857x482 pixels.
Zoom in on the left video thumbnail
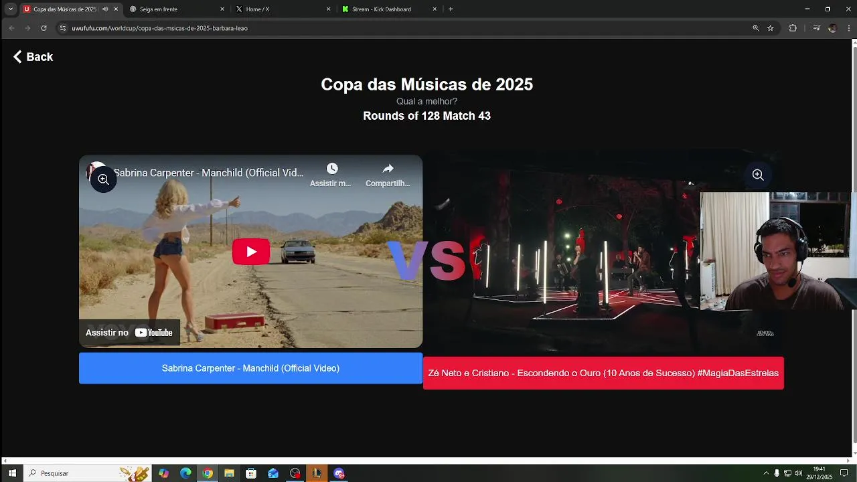coord(103,179)
